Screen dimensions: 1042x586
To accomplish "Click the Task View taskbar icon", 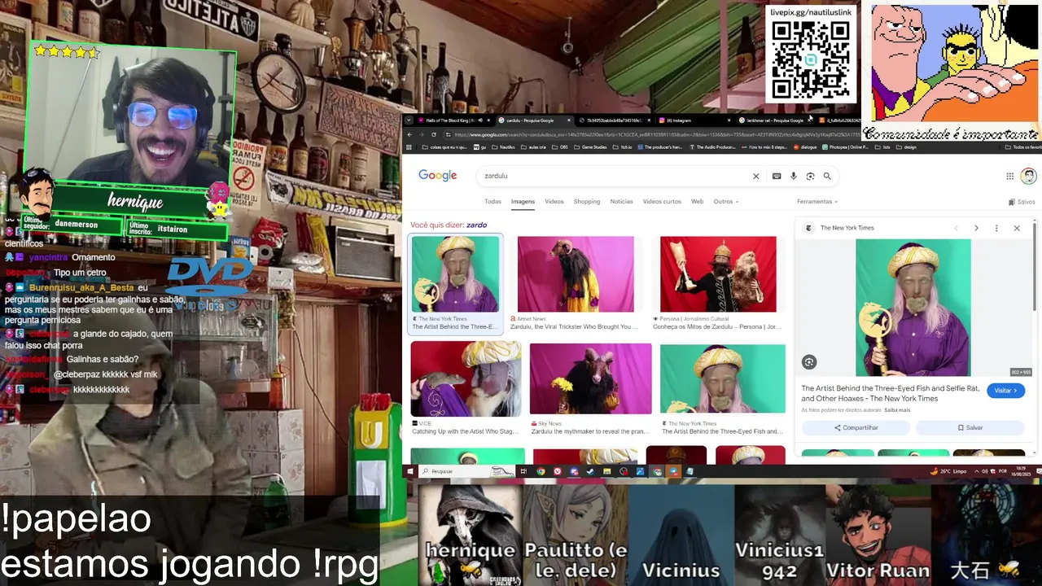I will coord(523,471).
